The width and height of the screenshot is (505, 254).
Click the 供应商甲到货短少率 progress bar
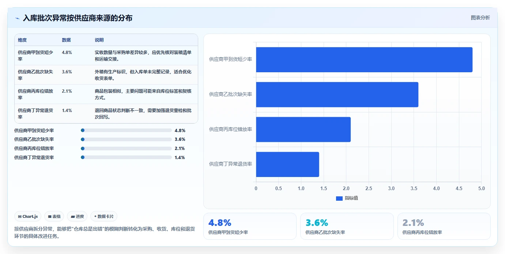coord(126,130)
